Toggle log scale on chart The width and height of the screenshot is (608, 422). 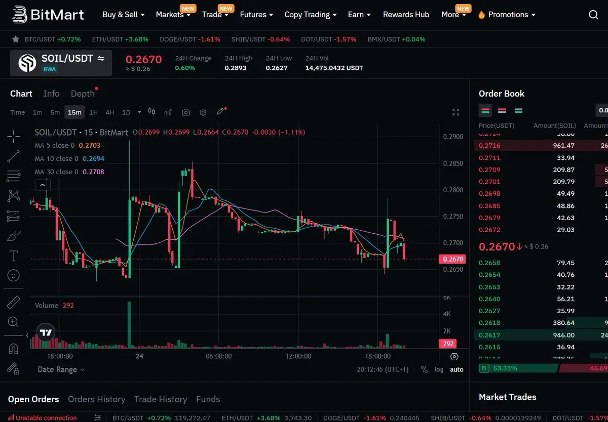439,369
